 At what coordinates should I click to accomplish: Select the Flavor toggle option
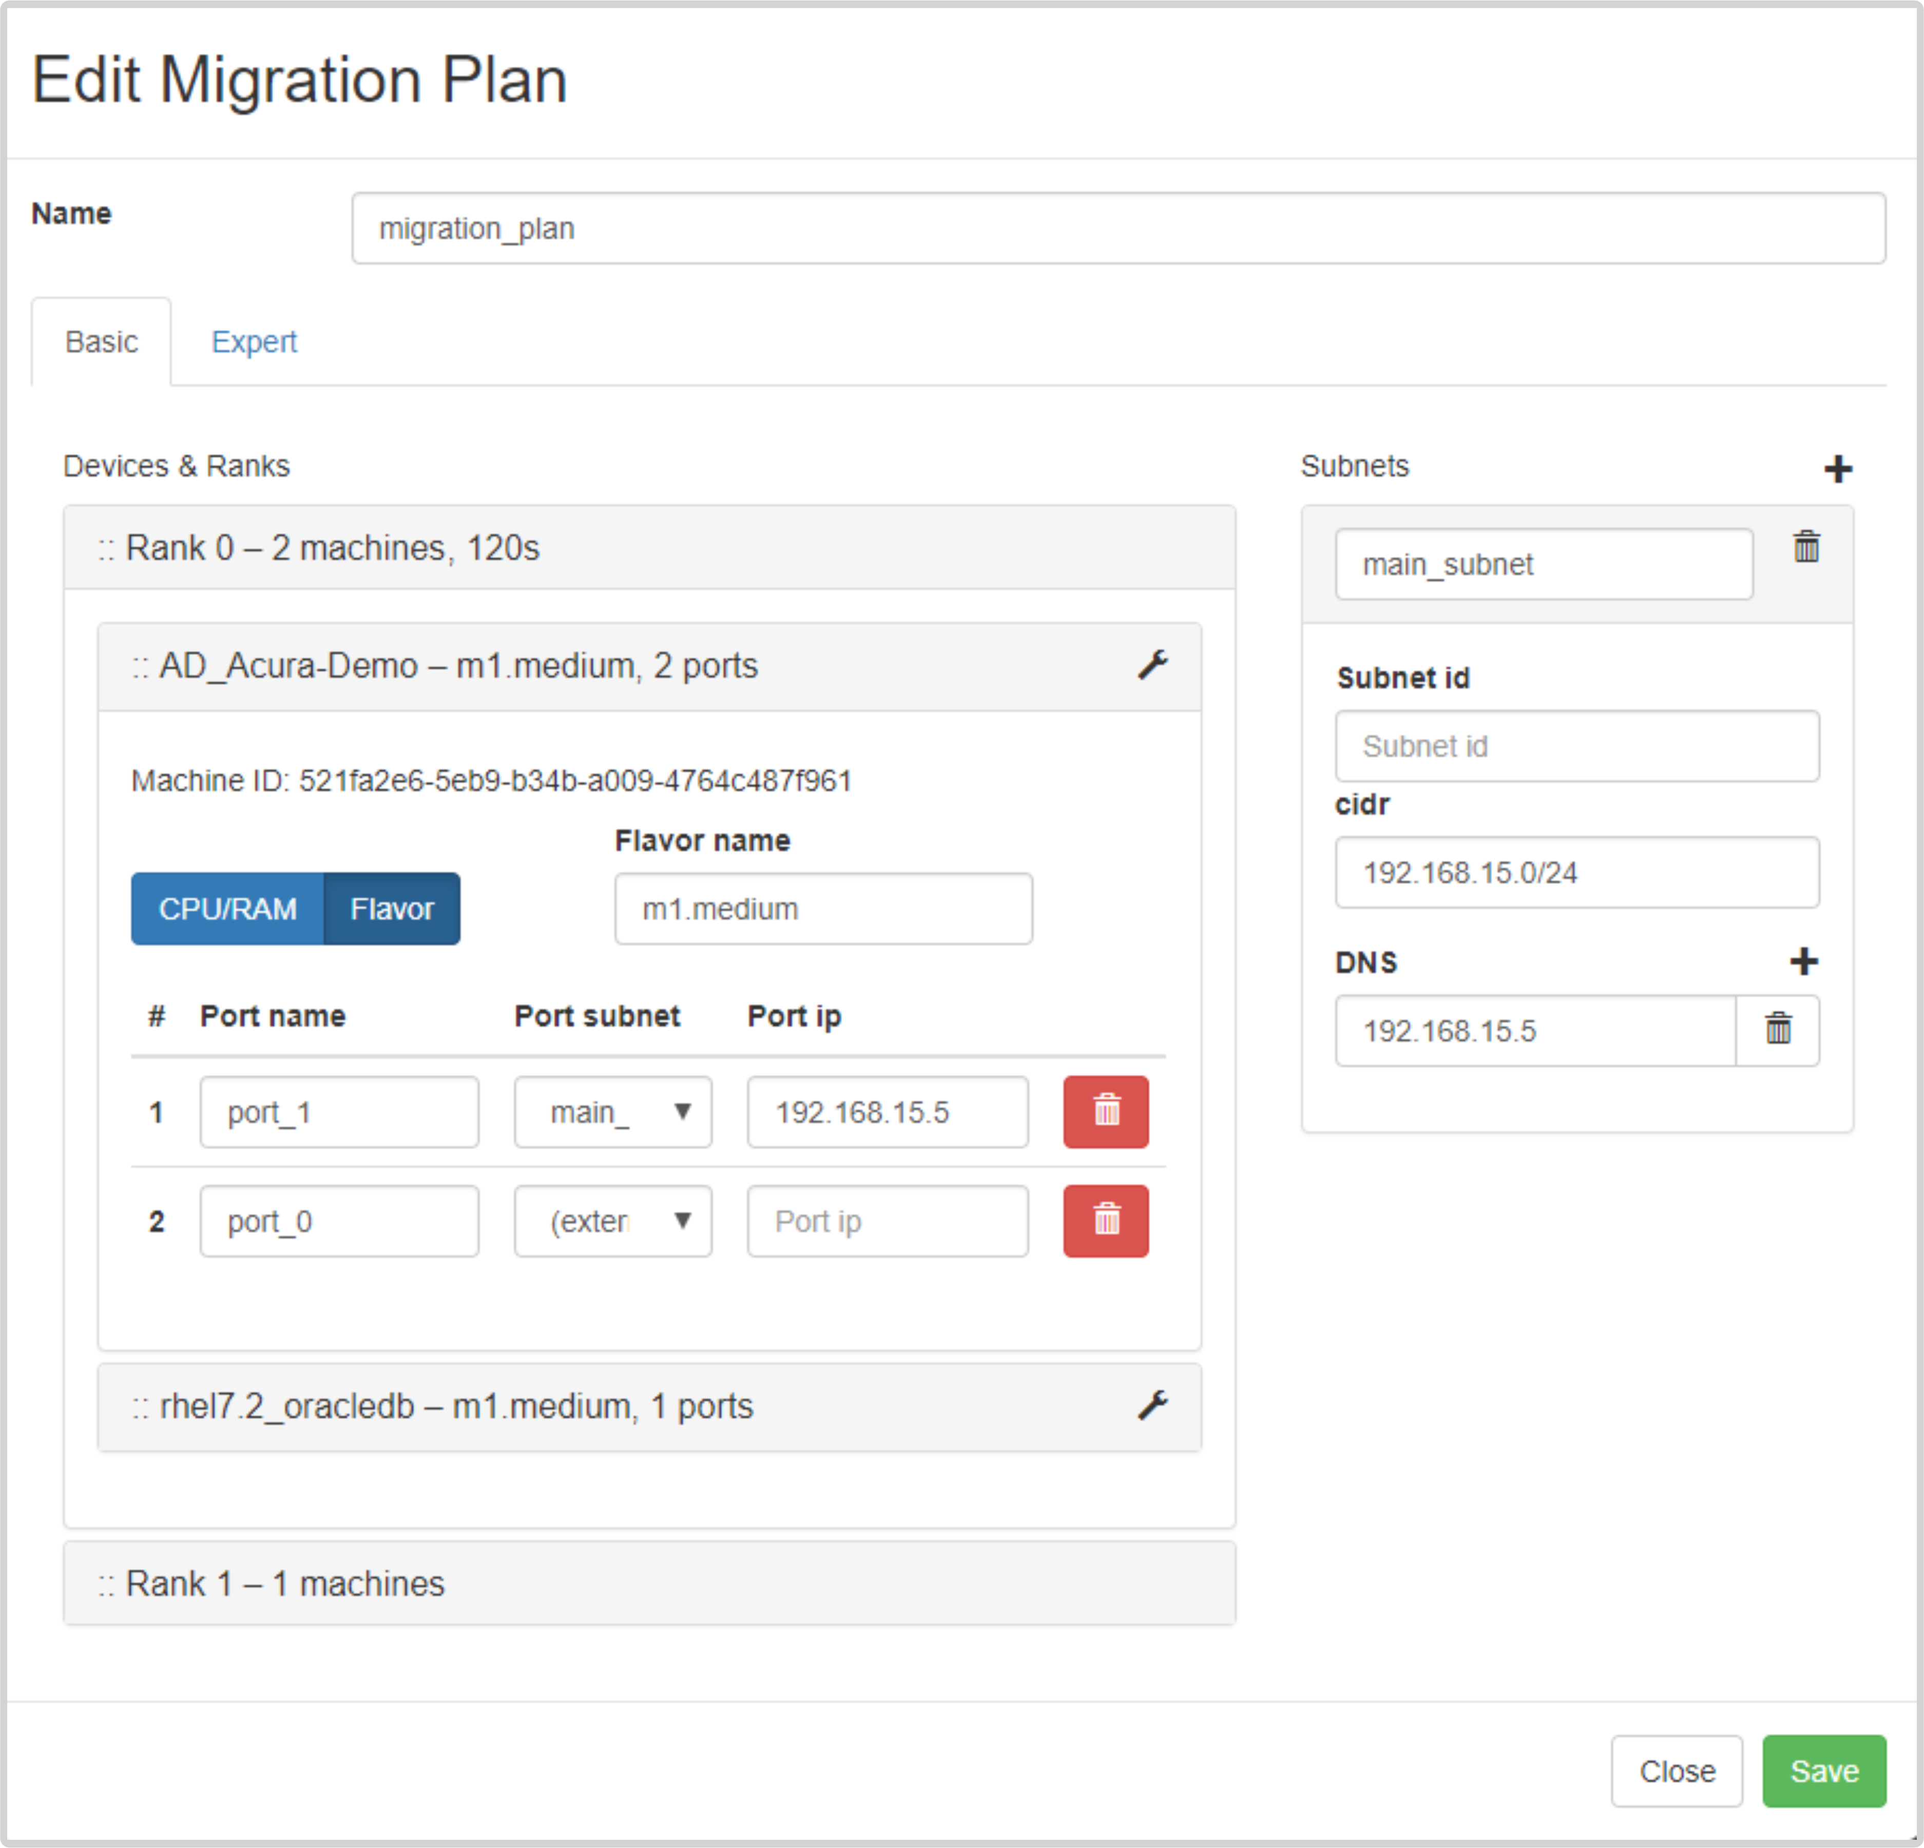(392, 909)
